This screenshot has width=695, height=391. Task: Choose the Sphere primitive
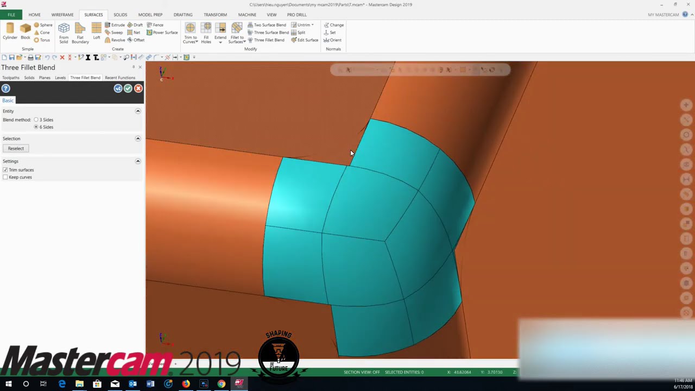coord(43,25)
